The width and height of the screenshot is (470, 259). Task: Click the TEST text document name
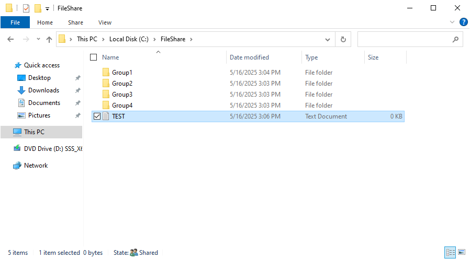tap(118, 116)
